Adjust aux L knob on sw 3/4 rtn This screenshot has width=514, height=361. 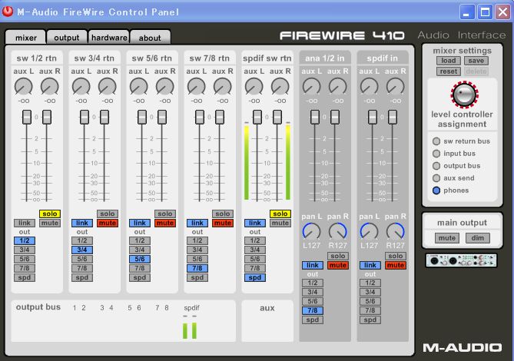coord(81,87)
